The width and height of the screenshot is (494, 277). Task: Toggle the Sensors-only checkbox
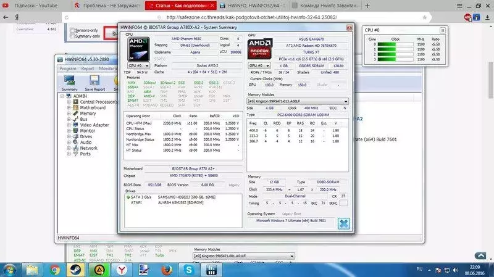click(x=72, y=30)
